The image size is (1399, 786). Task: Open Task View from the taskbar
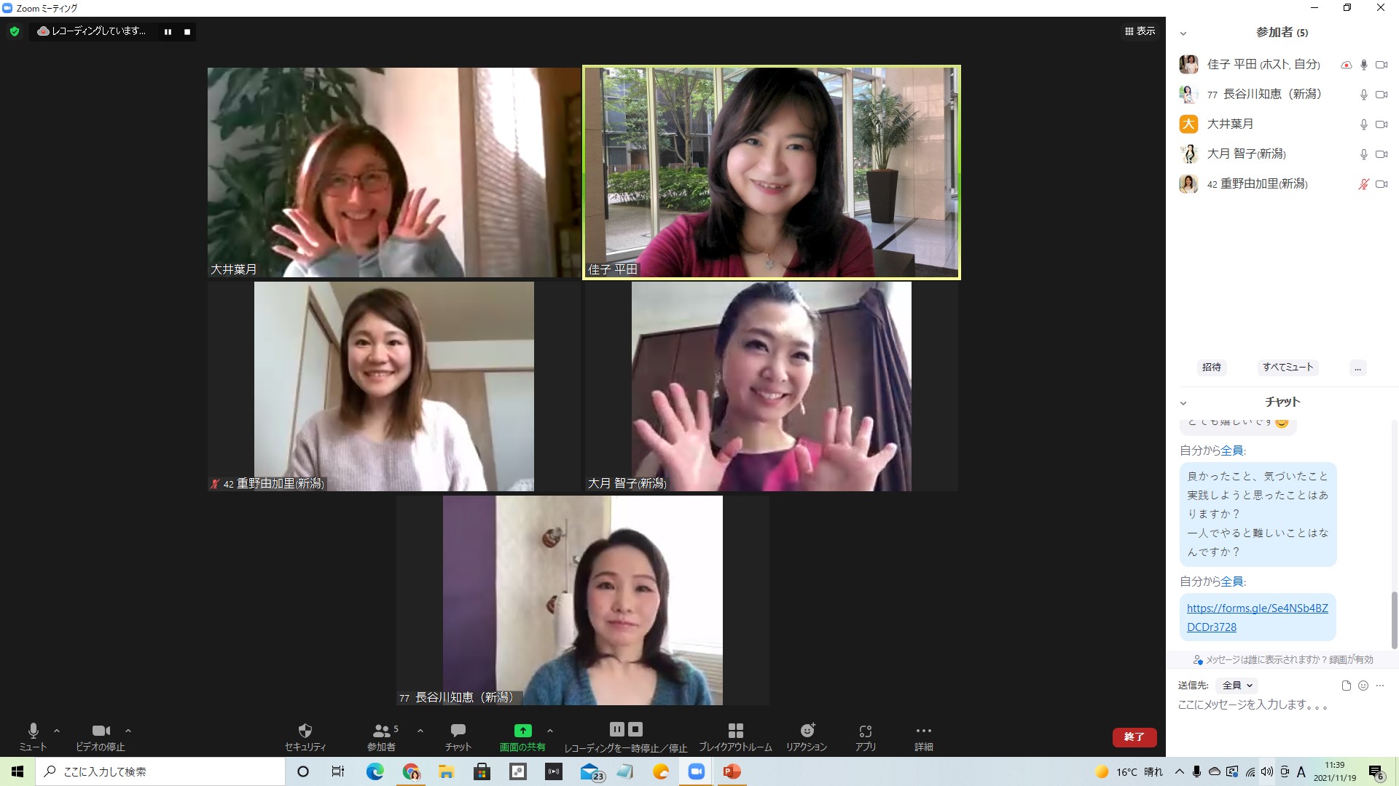pyautogui.click(x=338, y=771)
